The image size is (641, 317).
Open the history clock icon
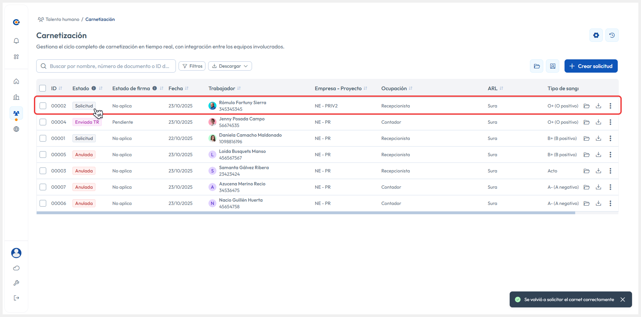(x=612, y=35)
